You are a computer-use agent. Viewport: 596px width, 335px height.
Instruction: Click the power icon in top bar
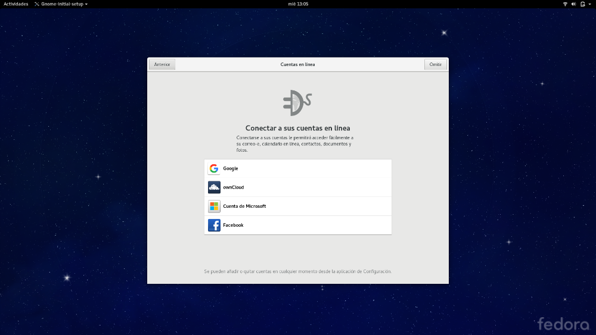coord(583,4)
